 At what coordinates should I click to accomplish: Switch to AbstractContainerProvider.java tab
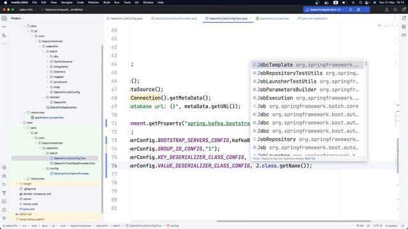click(x=174, y=18)
